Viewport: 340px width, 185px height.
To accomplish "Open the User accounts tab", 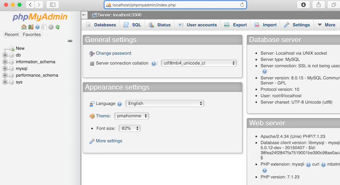I will pos(197,25).
